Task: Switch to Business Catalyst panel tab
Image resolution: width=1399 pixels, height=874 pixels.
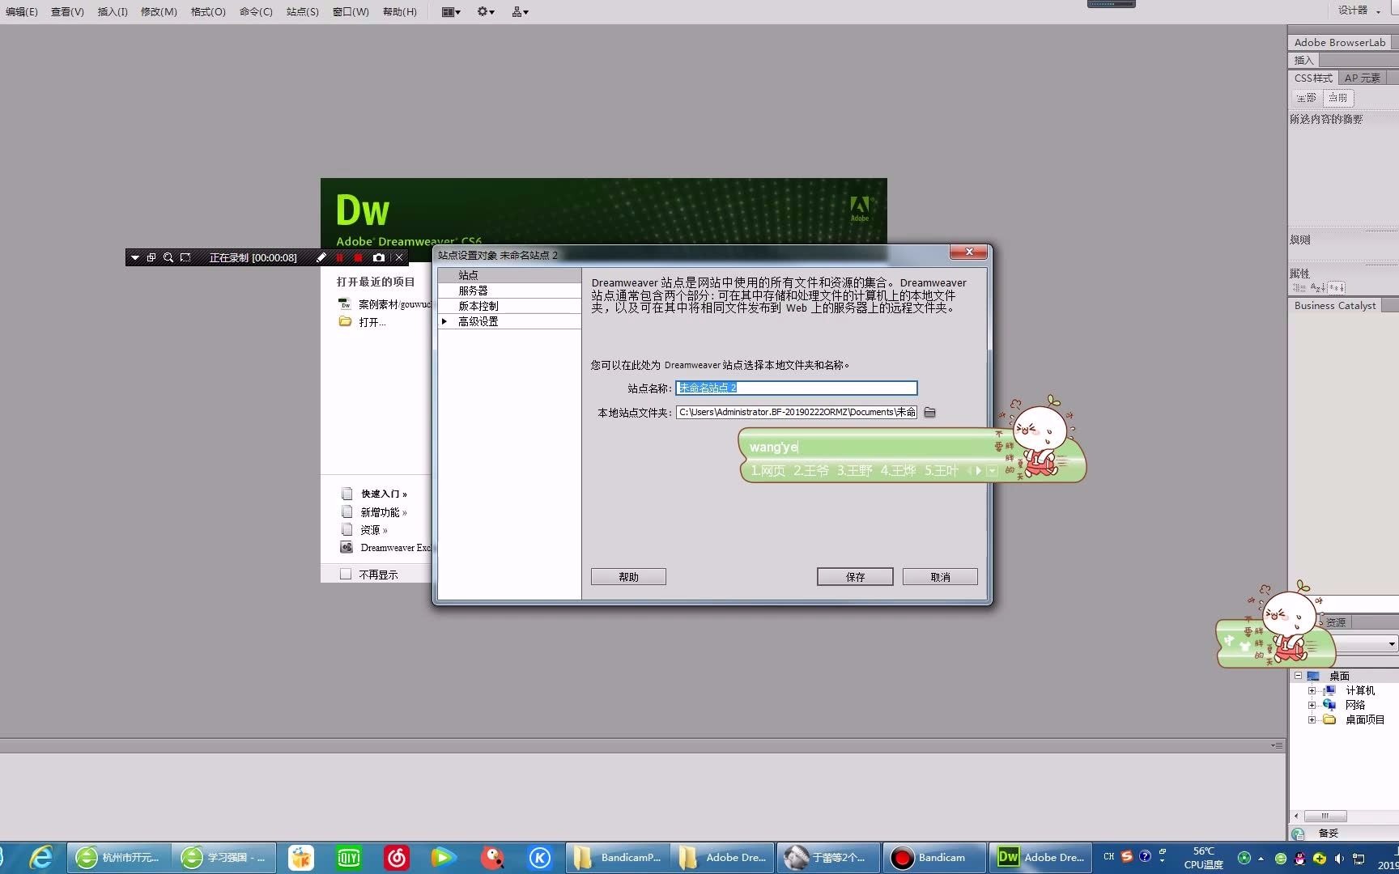Action: [1334, 305]
